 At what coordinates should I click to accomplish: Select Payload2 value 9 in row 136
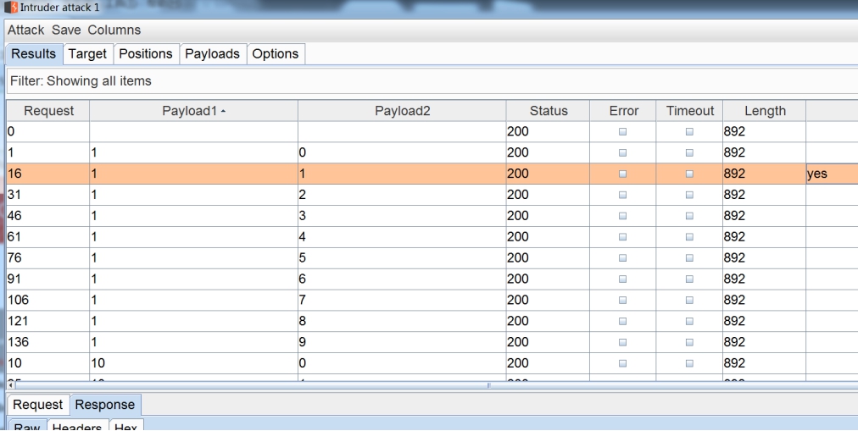[x=402, y=342]
